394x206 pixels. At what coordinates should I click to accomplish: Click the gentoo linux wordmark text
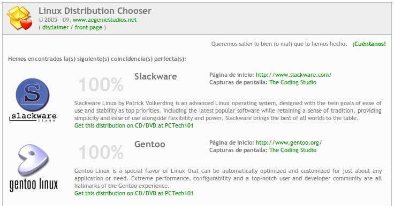click(x=34, y=185)
